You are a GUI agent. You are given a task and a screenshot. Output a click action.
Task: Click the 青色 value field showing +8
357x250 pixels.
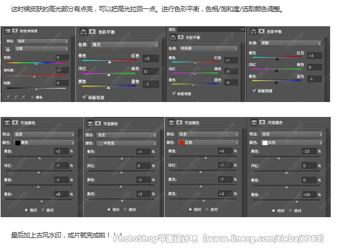coord(226,151)
